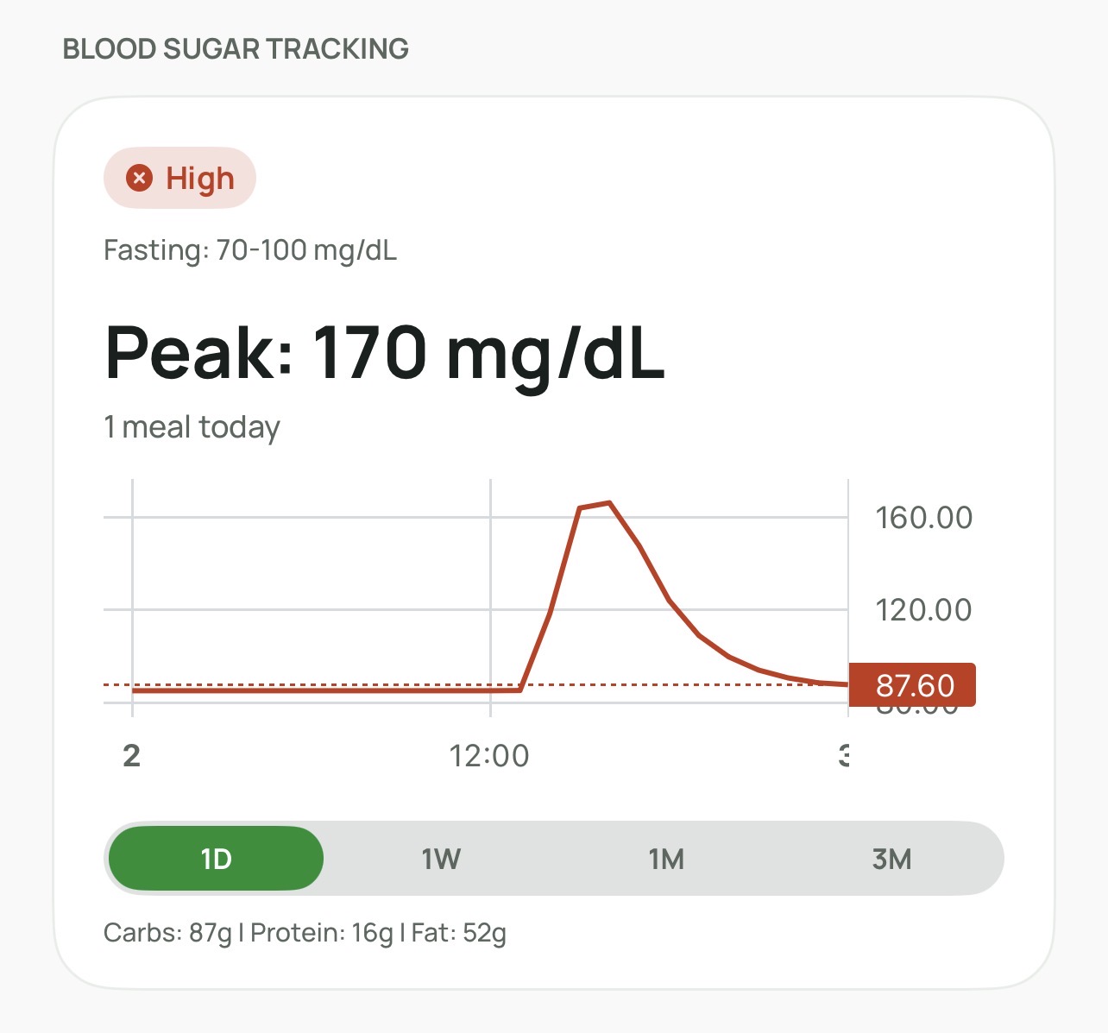Viewport: 1108px width, 1033px height.
Task: Activate the 3M time range
Action: 893,858
